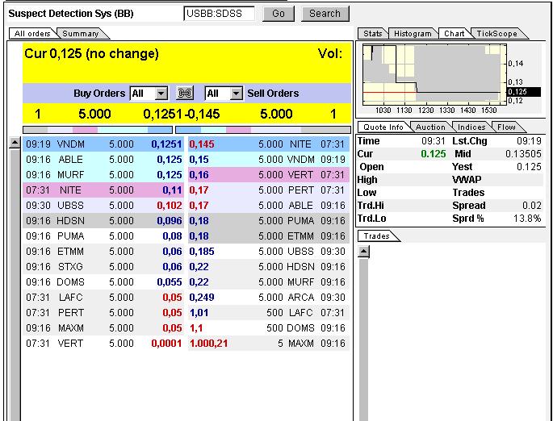The height and width of the screenshot is (421, 553).
Task: Click best bid-ask 0,1251-0,145 summary
Action: 182,115
